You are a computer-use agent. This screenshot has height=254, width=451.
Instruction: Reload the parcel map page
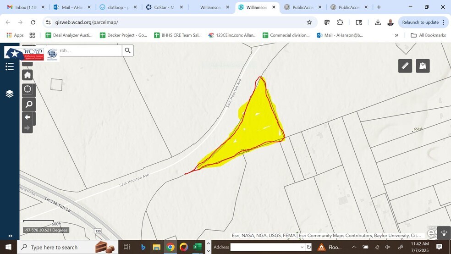tap(33, 22)
